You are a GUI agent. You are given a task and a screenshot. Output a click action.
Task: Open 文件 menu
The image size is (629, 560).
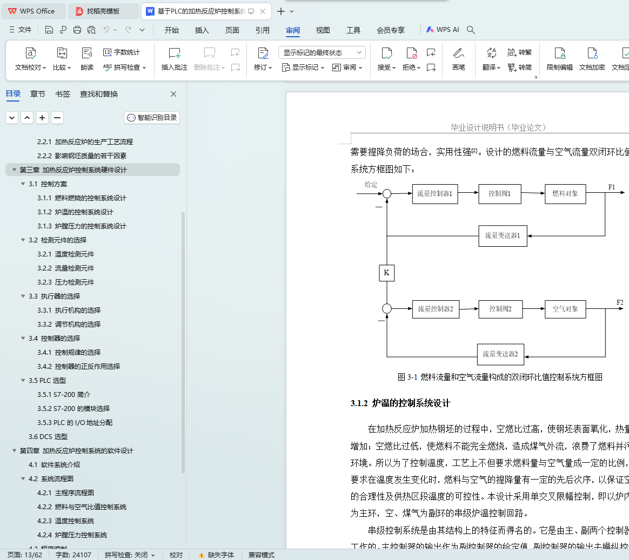coord(21,30)
